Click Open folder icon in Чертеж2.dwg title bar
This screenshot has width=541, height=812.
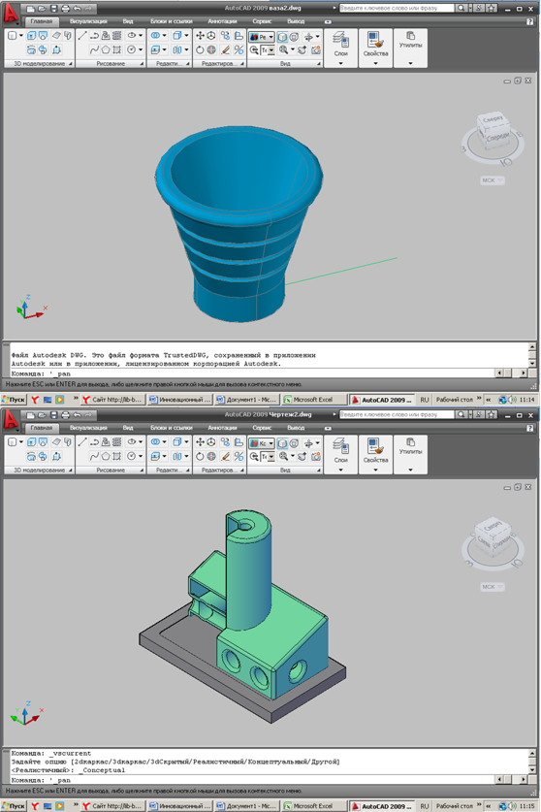42,415
